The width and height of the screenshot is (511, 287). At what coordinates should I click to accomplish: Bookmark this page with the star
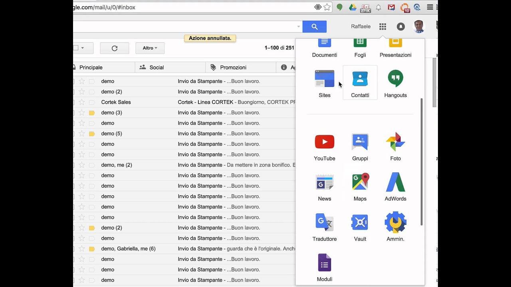[x=327, y=7]
